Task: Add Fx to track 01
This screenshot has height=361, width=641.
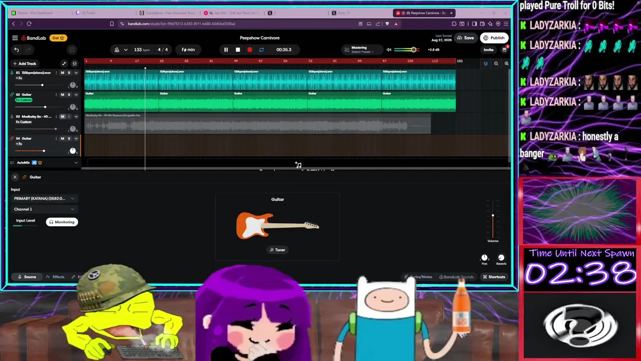Action: [19, 78]
